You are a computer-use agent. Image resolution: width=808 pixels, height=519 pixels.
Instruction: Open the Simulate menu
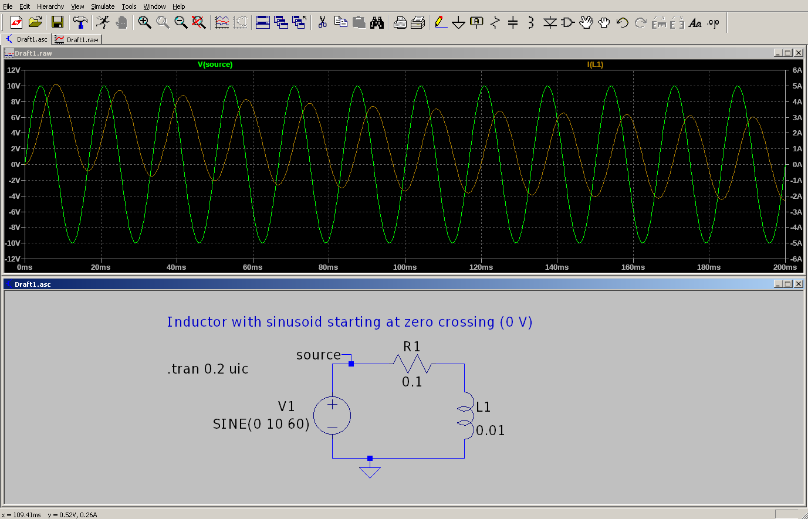103,6
